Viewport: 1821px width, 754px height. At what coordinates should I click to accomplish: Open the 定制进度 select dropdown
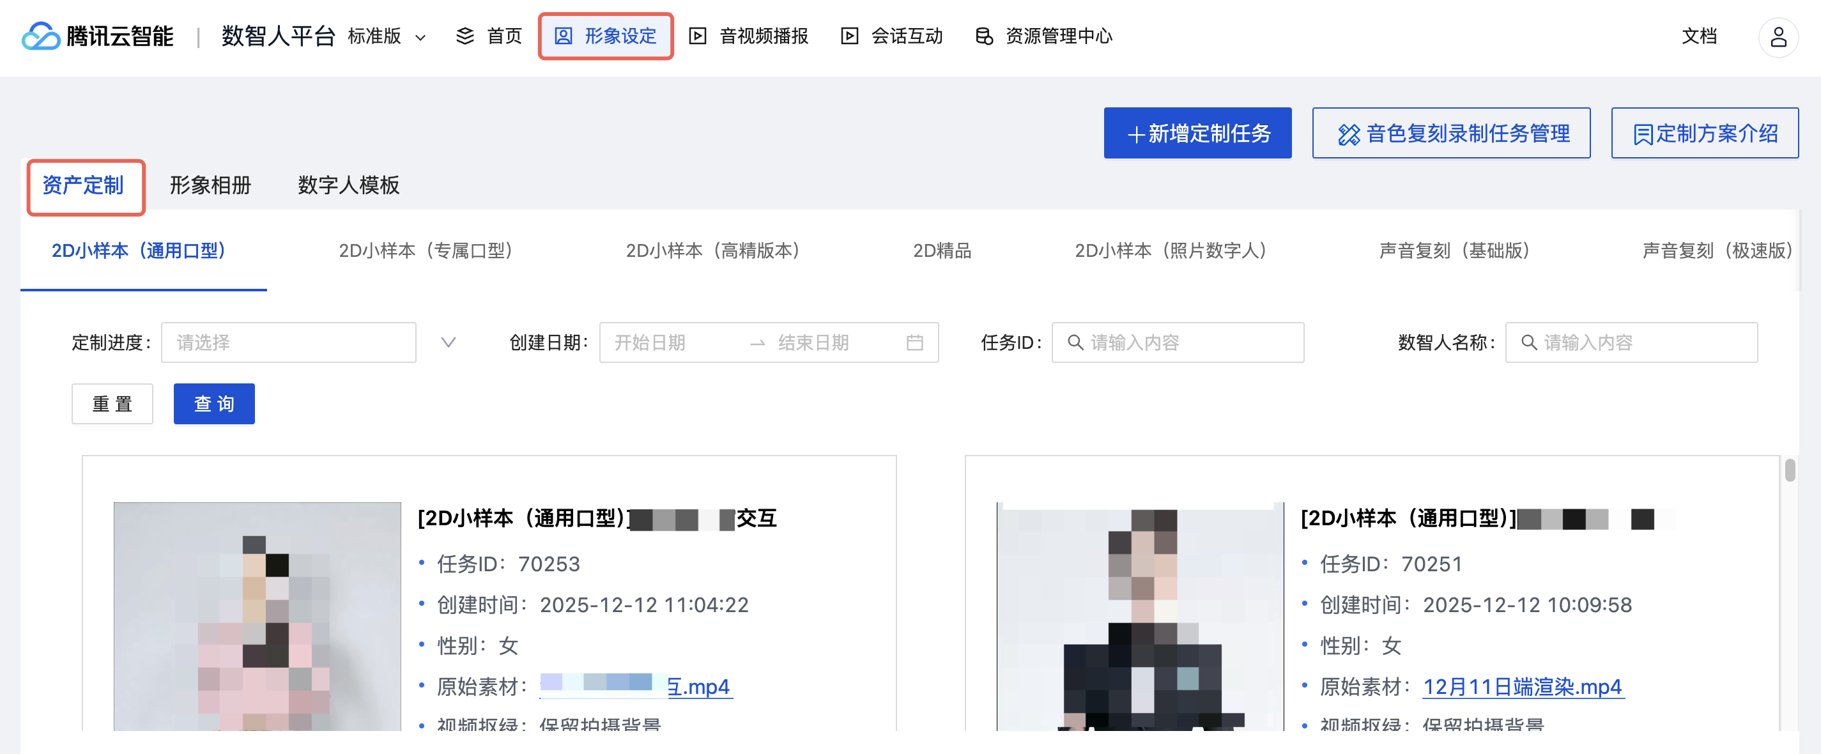[x=288, y=342]
